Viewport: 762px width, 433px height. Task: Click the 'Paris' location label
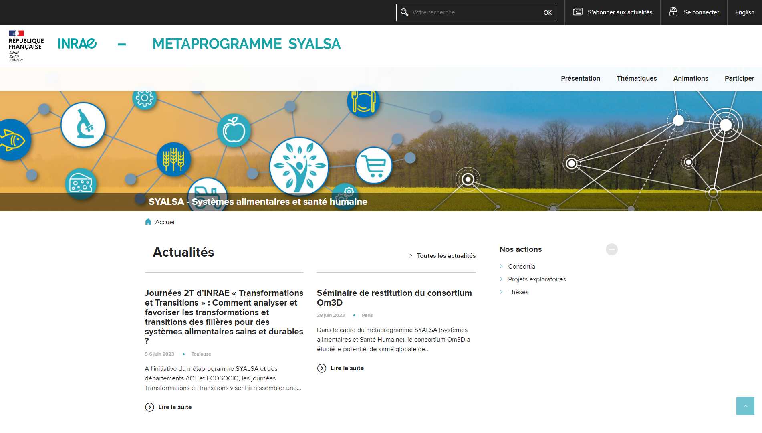[x=367, y=315]
